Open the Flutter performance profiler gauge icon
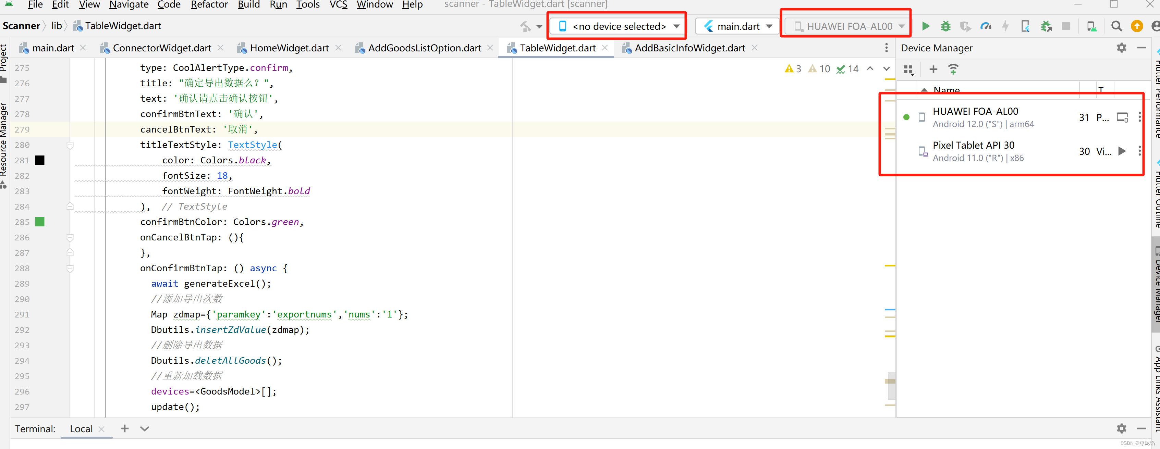 [985, 26]
